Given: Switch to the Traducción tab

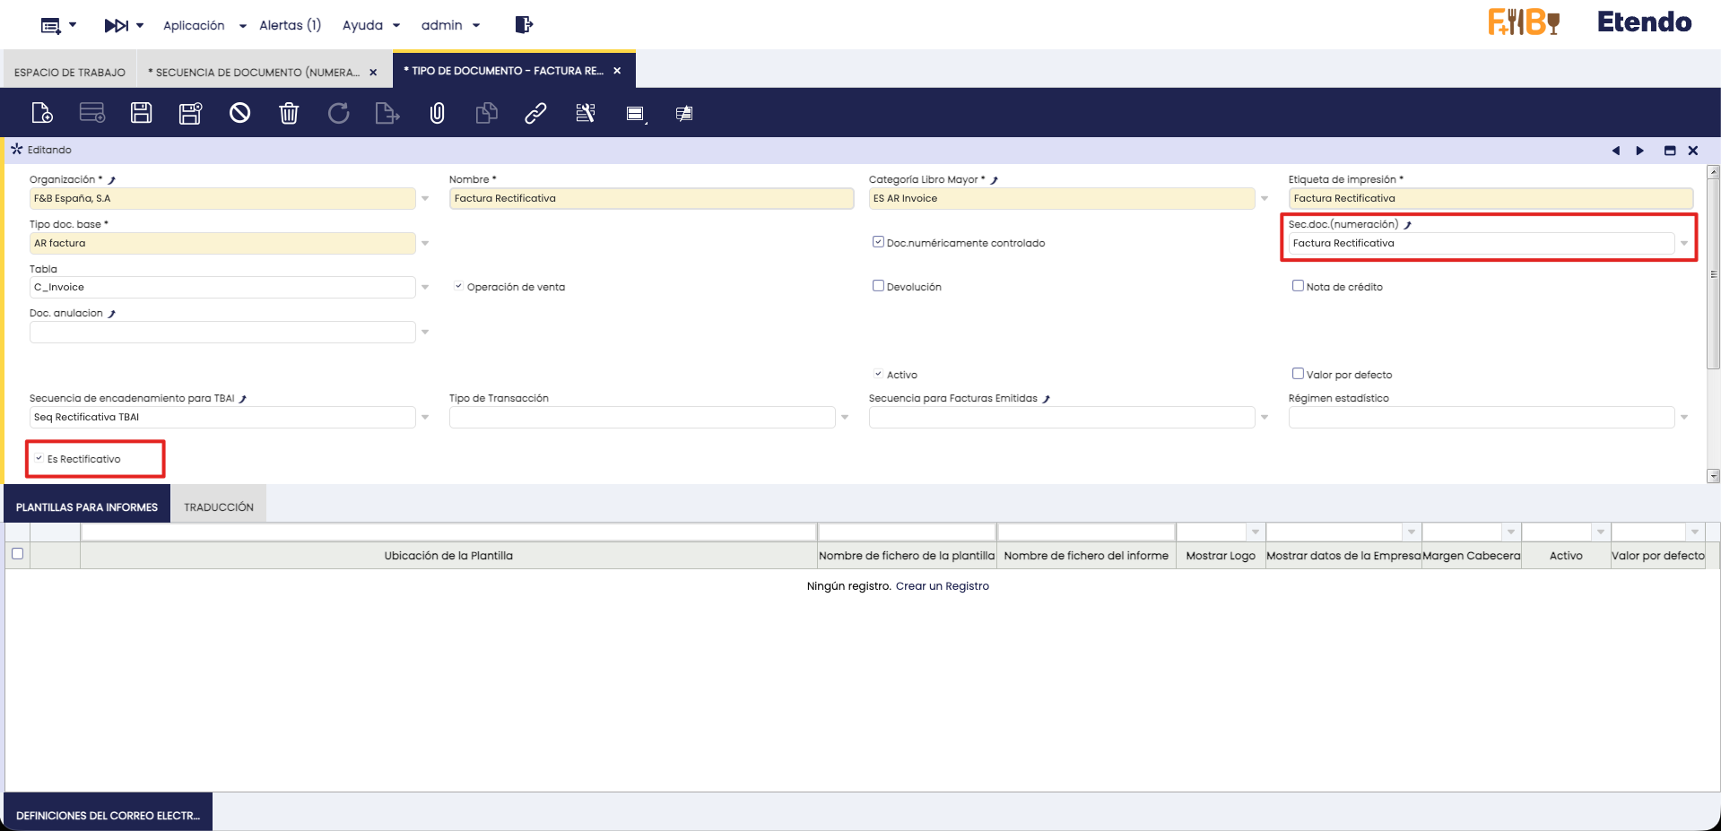Looking at the screenshot, I should coord(219,507).
